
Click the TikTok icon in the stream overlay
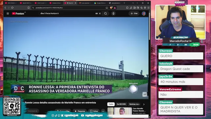pyautogui.click(x=56, y=115)
